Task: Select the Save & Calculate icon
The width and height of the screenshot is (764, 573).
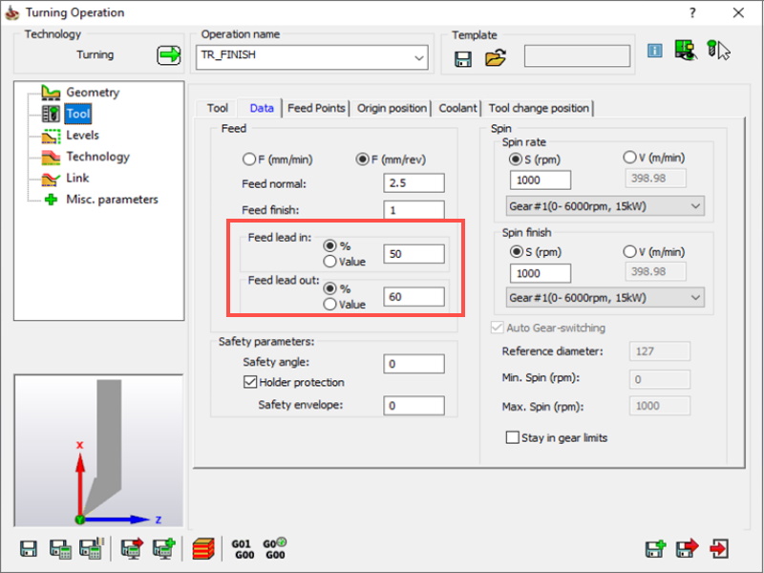Action: [x=59, y=549]
